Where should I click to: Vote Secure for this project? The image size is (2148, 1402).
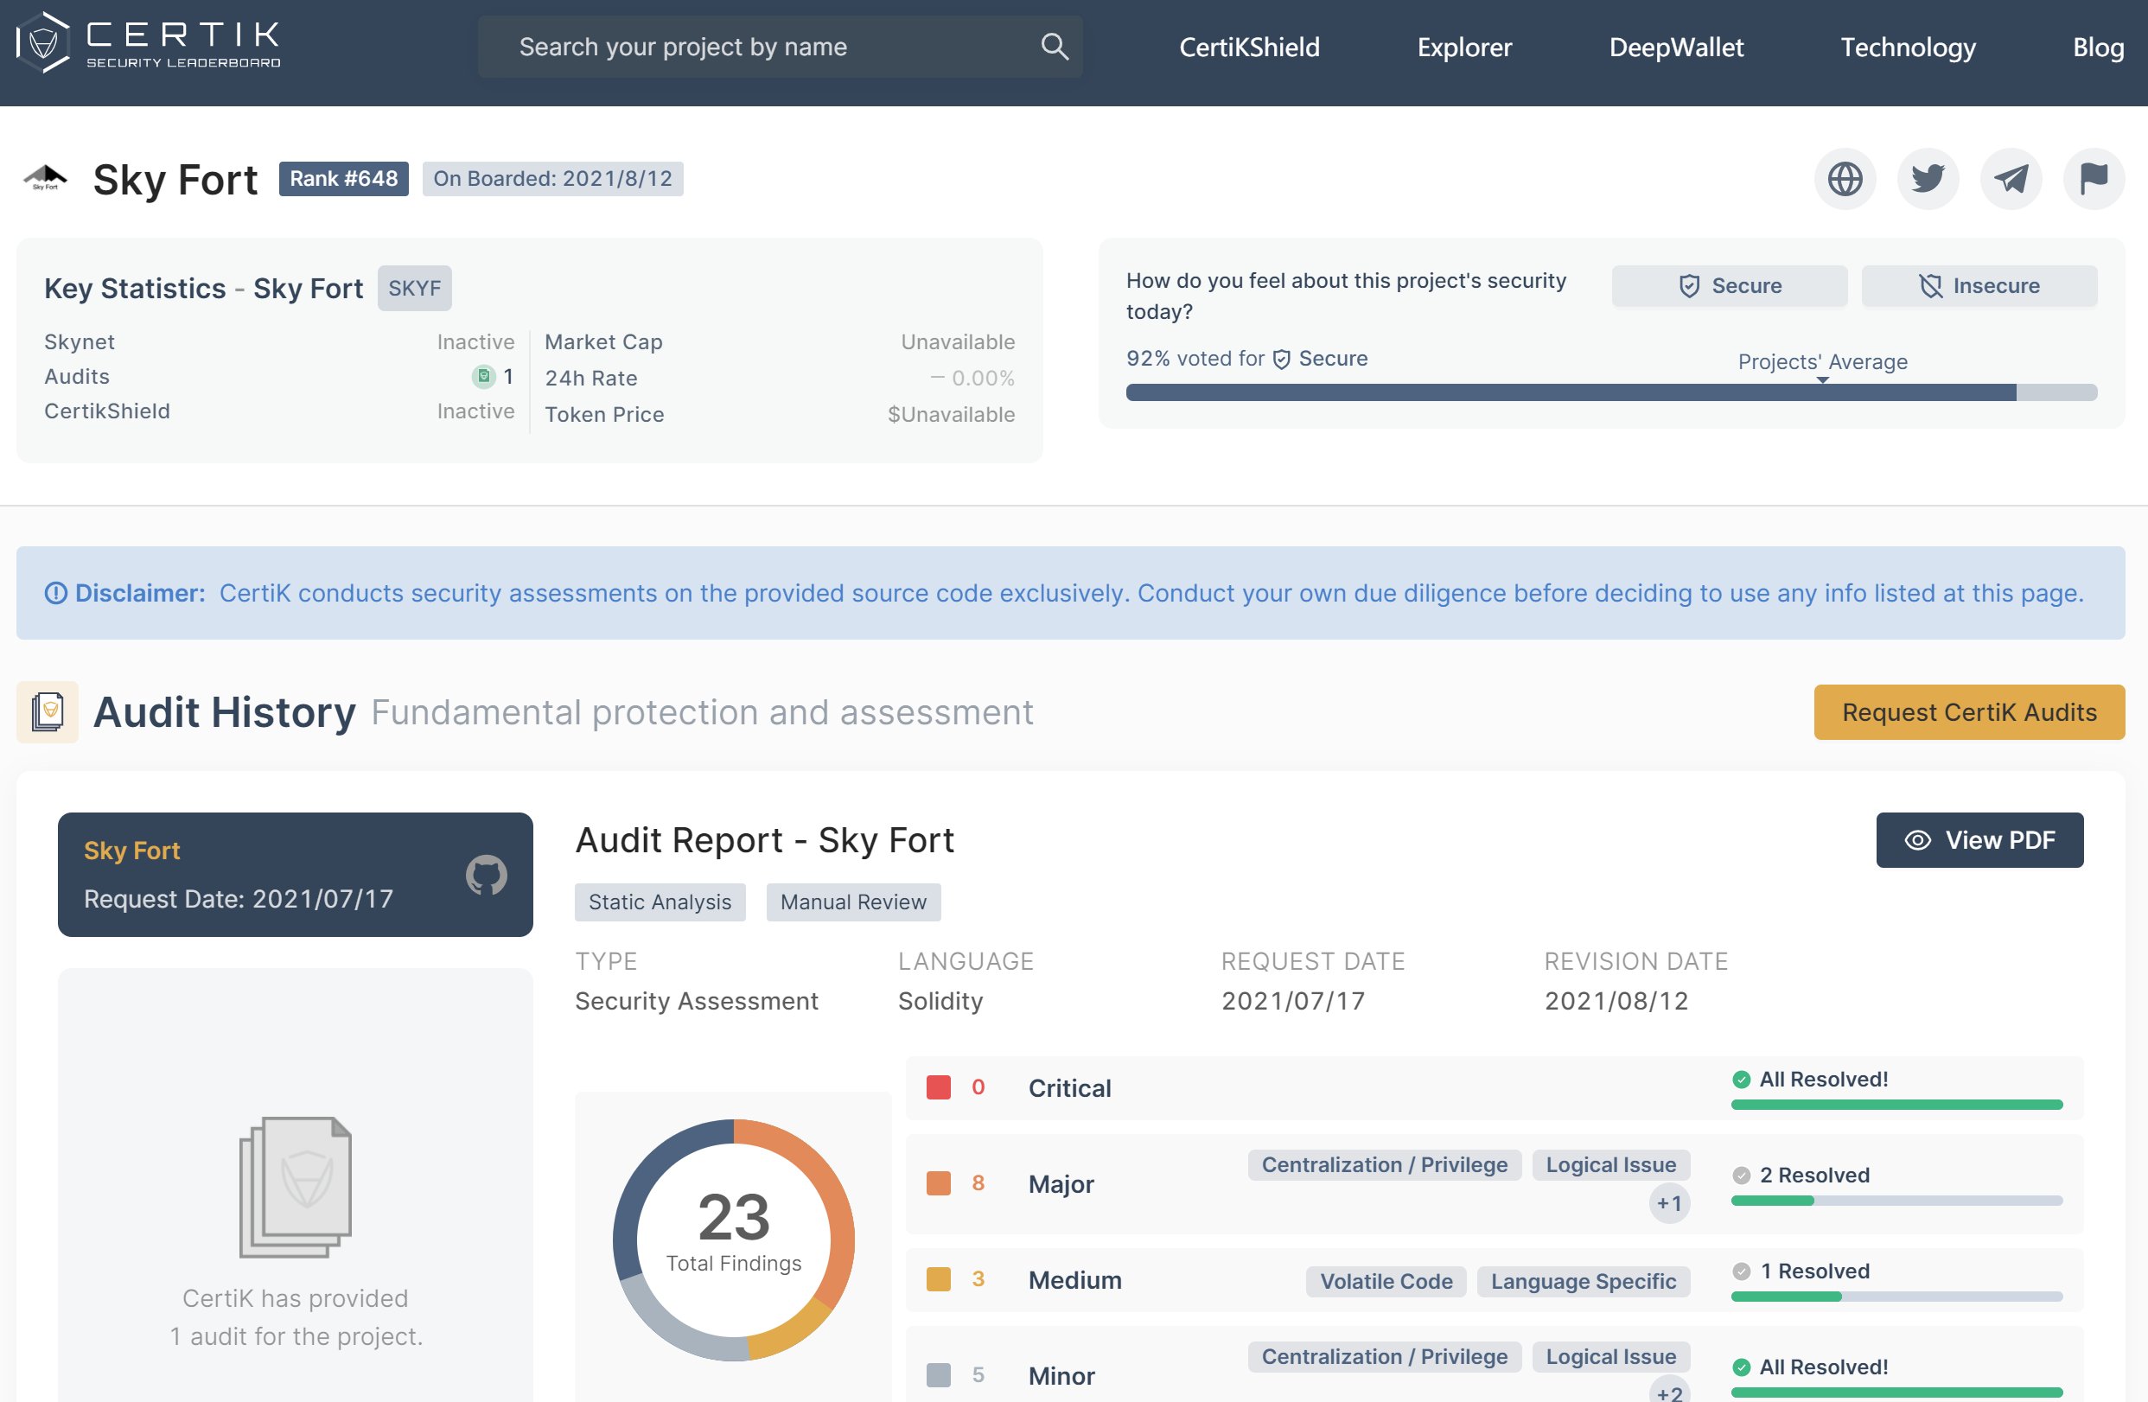[1730, 286]
